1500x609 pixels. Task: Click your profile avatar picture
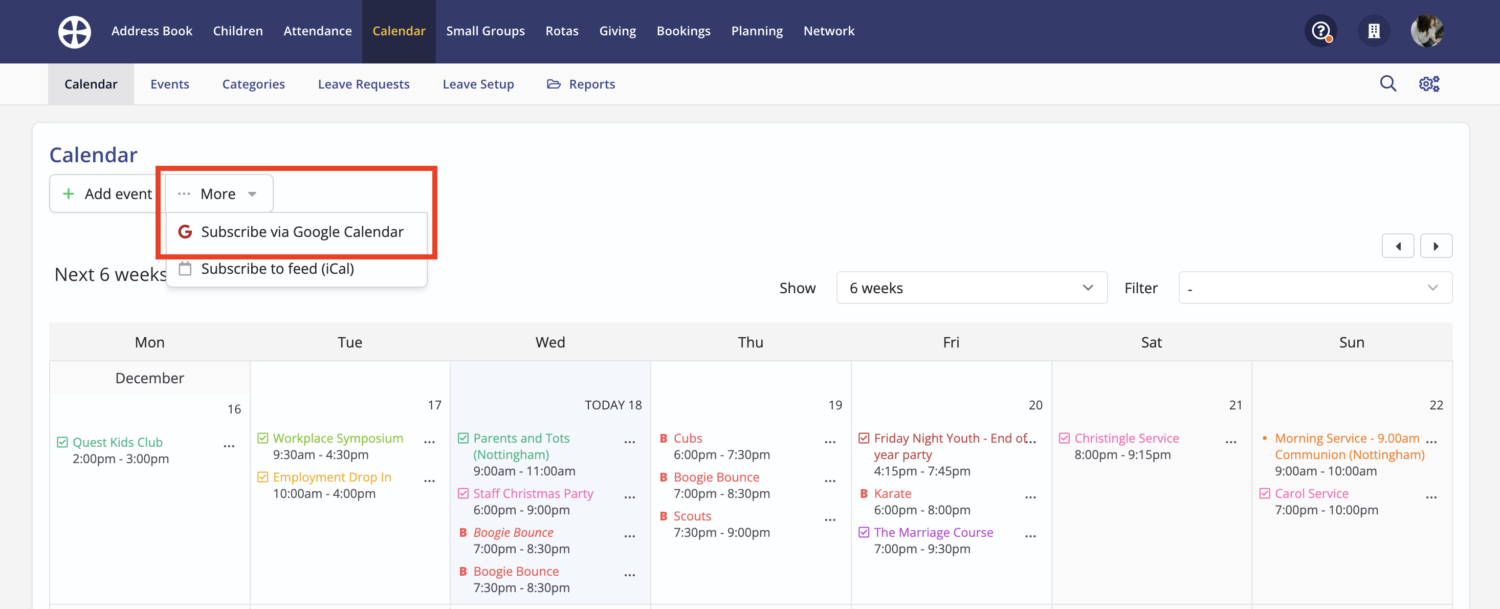point(1427,31)
